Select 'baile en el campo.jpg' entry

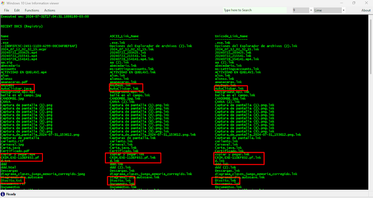pyautogui.click(x=21, y=95)
